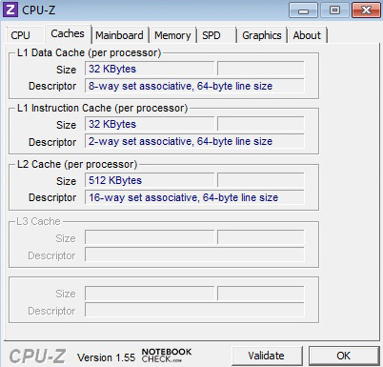Click the L1 Instruction Cache size field
Image resolution: width=383 pixels, height=367 pixels.
click(x=150, y=124)
